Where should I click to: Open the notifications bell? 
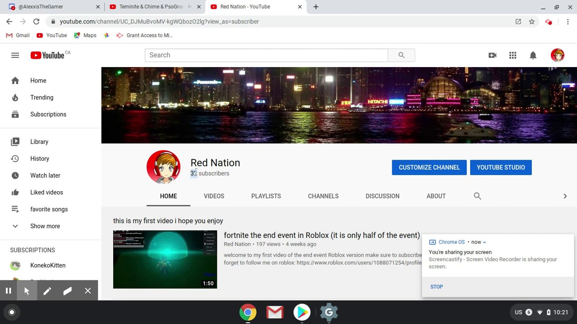pos(533,55)
